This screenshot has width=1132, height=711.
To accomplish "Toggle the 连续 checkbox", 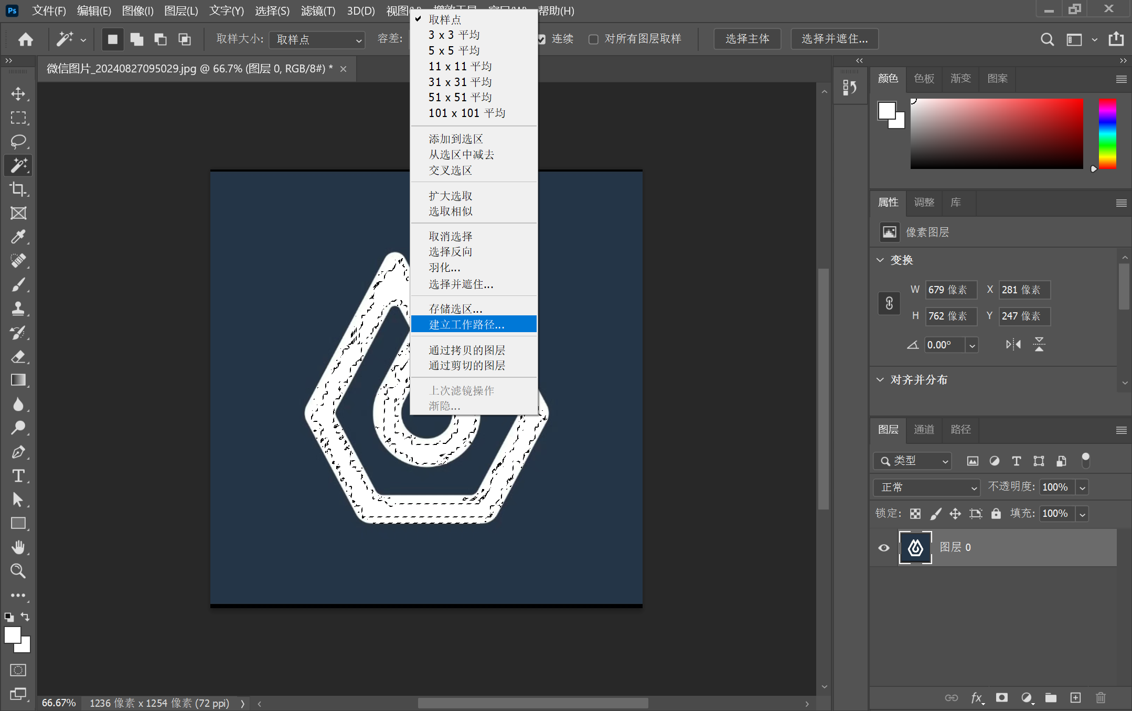I will pos(541,39).
